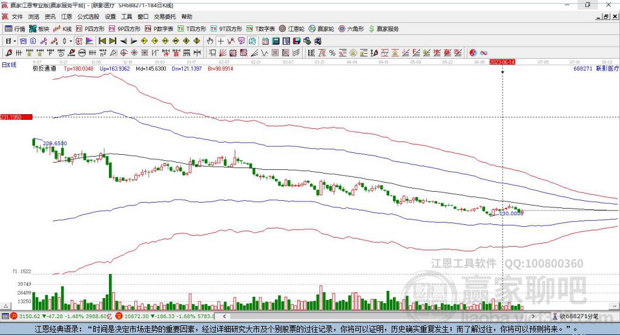
Task: Open the T四方形 tool
Action: (192, 29)
